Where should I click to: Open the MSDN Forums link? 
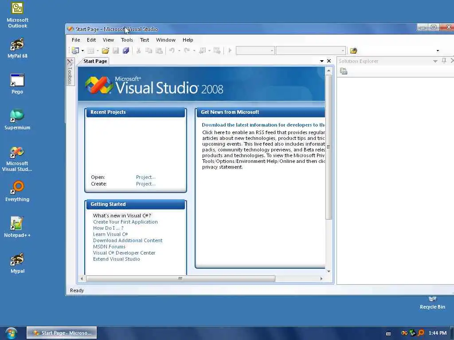coord(109,247)
